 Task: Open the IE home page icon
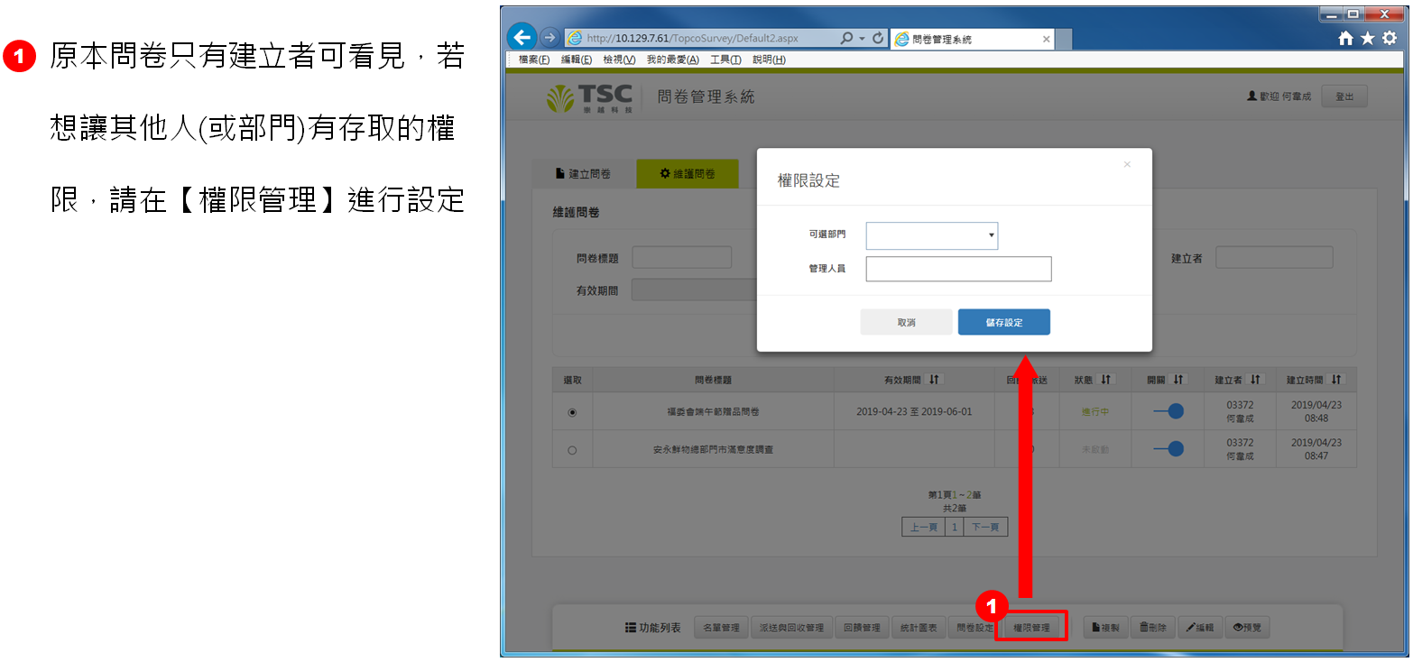click(1345, 39)
